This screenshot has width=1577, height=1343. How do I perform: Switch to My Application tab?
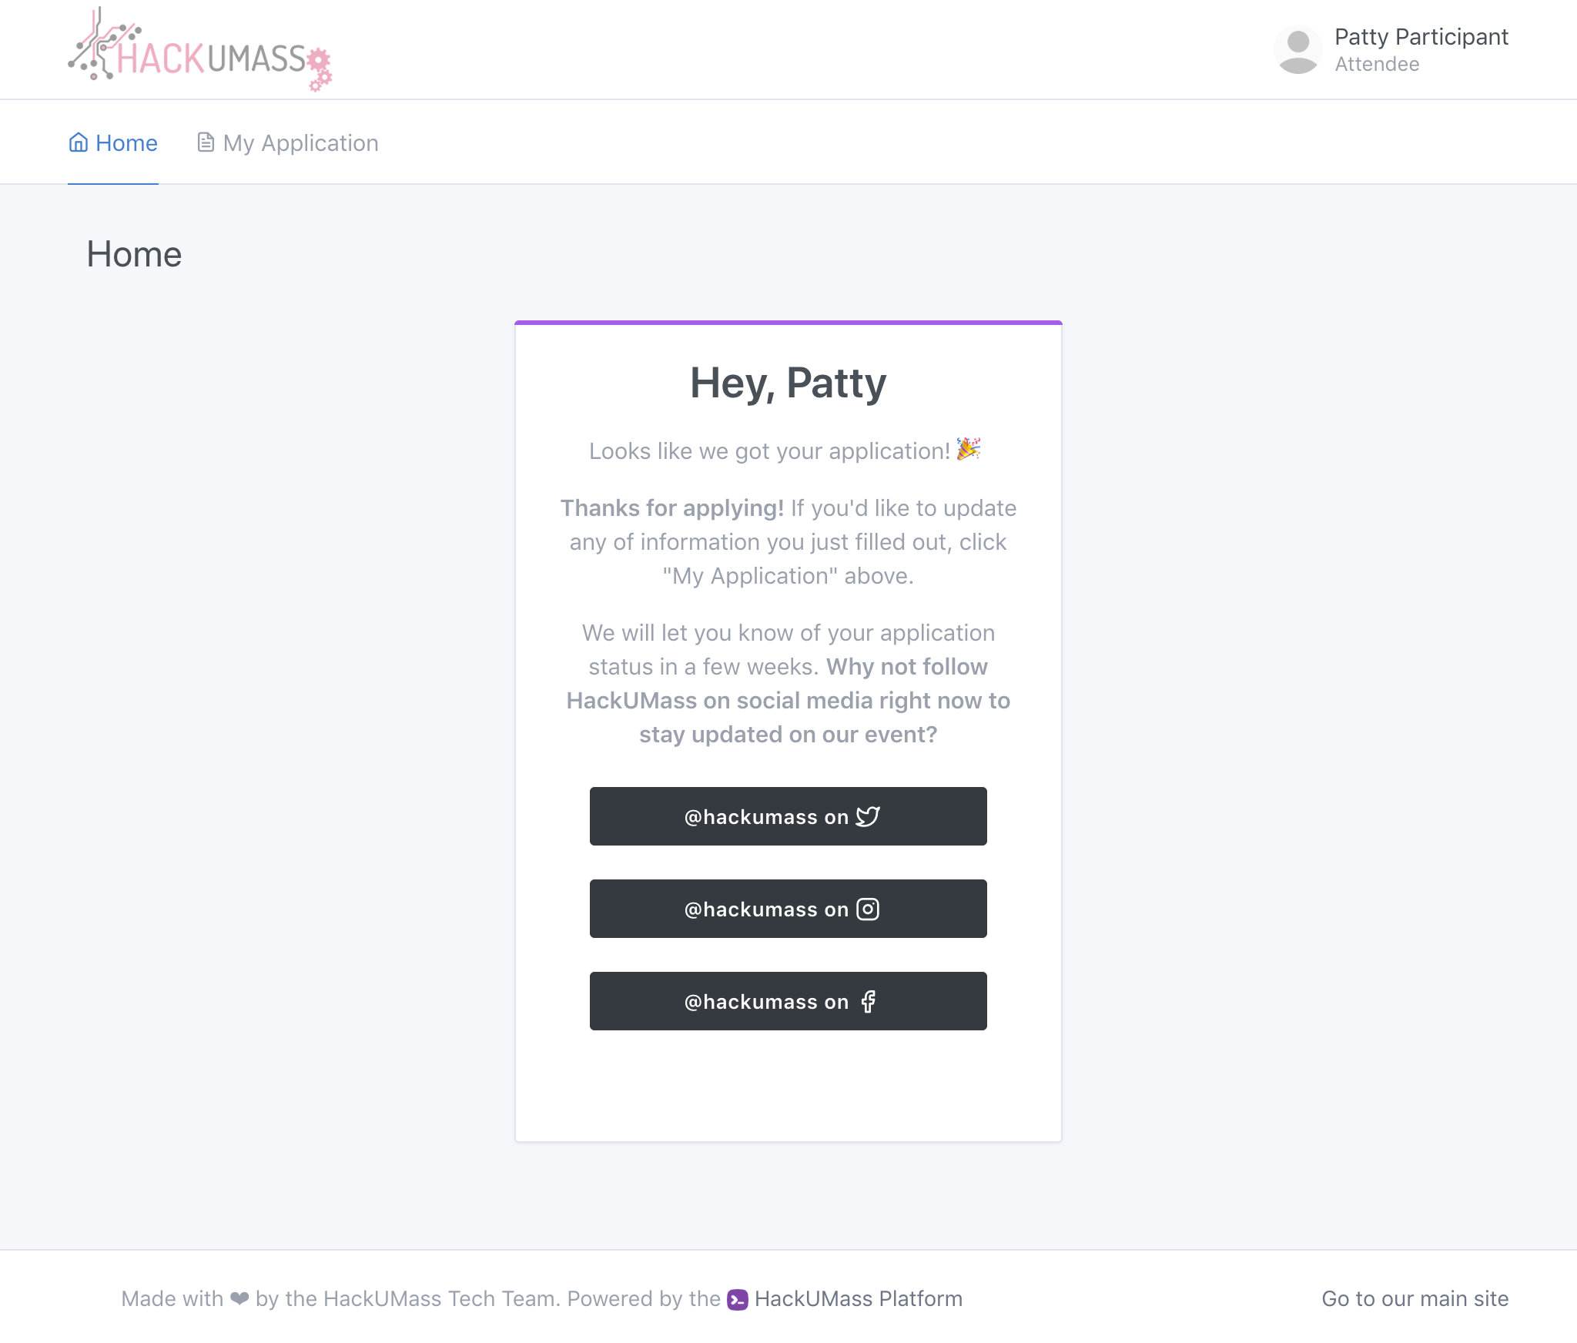[x=288, y=142]
